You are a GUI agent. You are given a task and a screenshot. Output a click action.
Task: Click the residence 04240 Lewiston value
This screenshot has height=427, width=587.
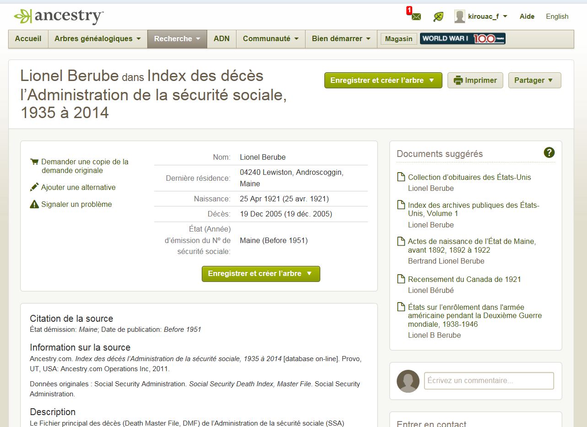(291, 178)
